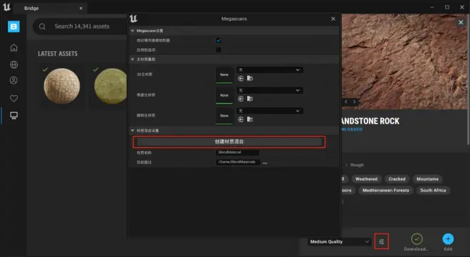Click the 3D主材质 None thumbnail
The width and height of the screenshot is (470, 257).
pyautogui.click(x=224, y=75)
